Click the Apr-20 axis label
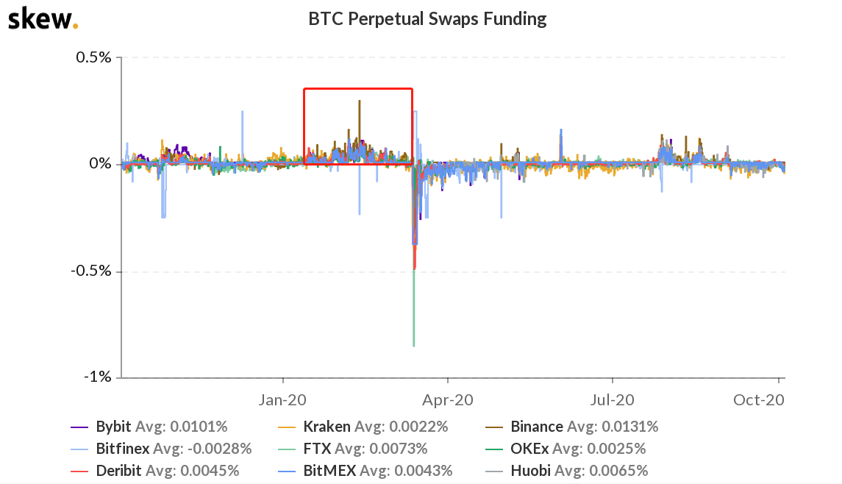The height and width of the screenshot is (484, 842). [448, 399]
